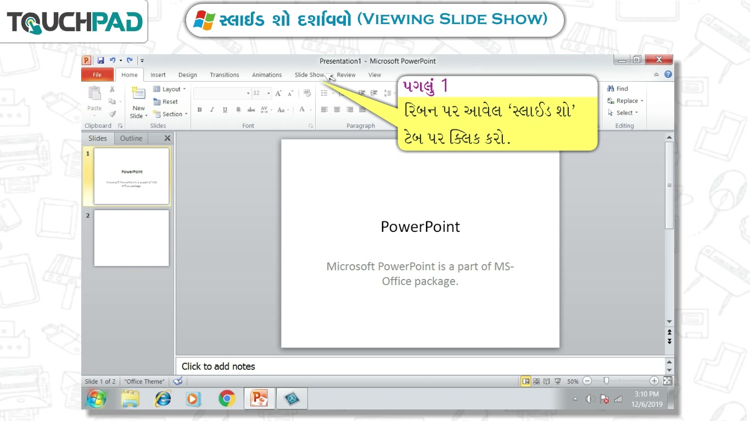Click the volume speaker tray icon
The image size is (750, 421).
pos(590,399)
